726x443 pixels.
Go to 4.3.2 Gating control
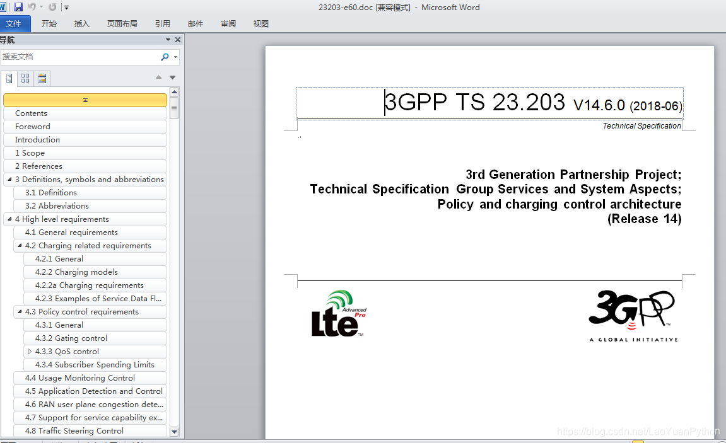(x=95, y=338)
